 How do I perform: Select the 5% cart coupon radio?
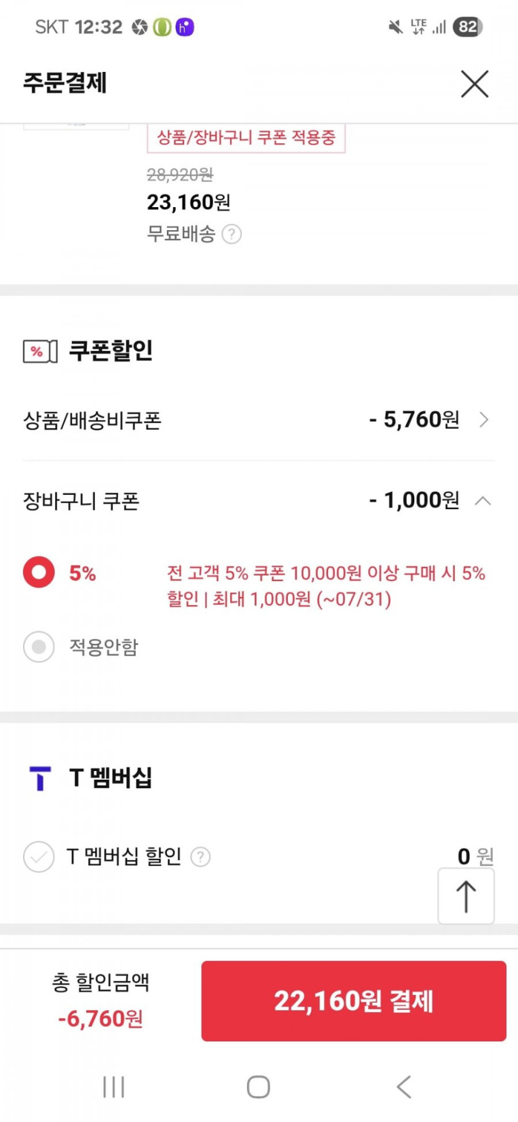click(39, 572)
